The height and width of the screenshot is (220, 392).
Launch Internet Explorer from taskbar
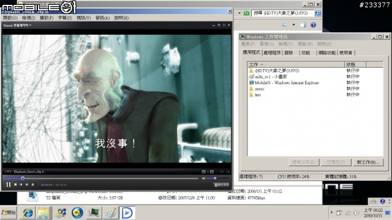coord(28,213)
